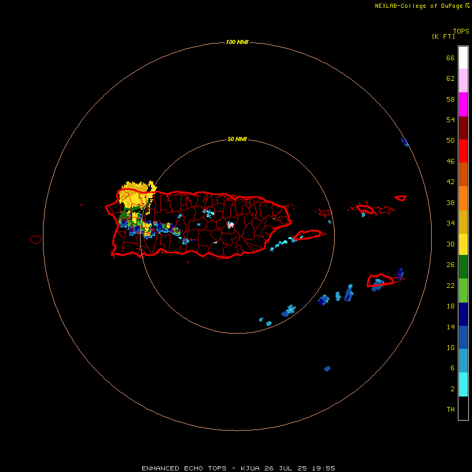The width and height of the screenshot is (472, 472).
Task: Click the cyan legend swatch
Action: tap(463, 384)
